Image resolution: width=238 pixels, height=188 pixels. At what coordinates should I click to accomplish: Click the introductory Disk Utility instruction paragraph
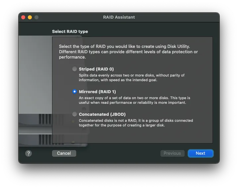128,52
